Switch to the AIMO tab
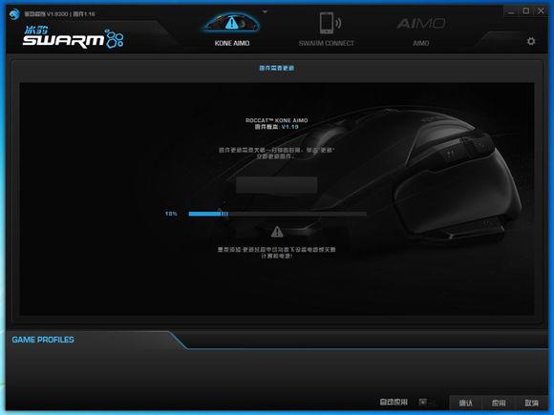 coord(421,43)
